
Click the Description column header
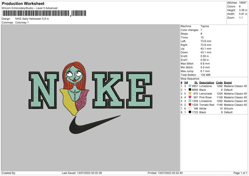207,83
